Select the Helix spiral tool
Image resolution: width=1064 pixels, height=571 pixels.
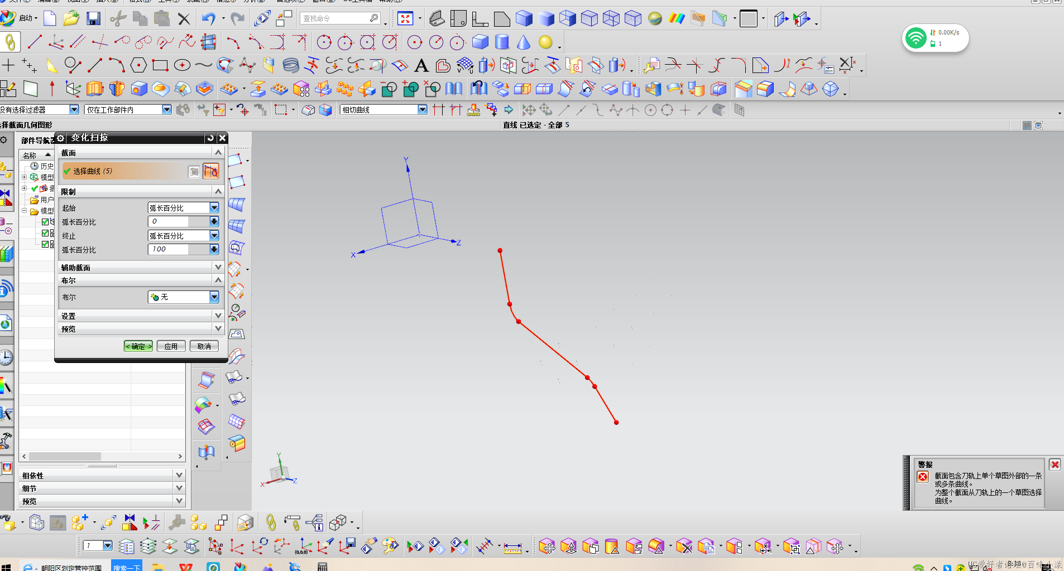[x=290, y=65]
